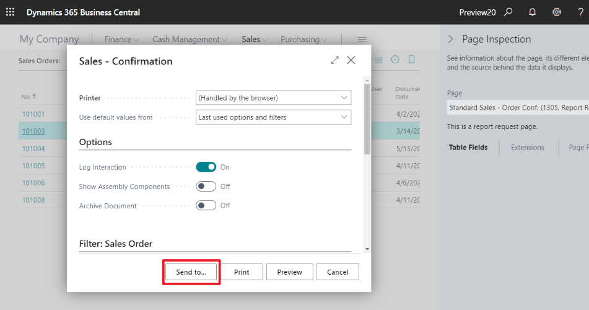Click the search magnifier icon

(x=508, y=12)
